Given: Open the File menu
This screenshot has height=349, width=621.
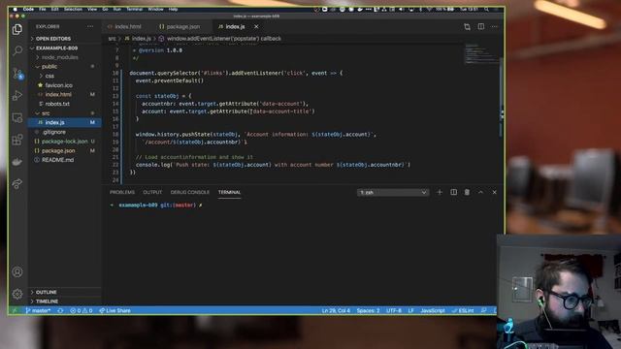Looking at the screenshot, I should [43, 9].
